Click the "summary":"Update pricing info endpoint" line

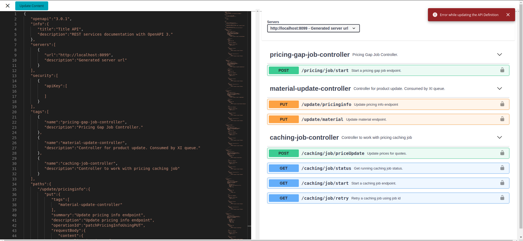[x=98, y=215]
